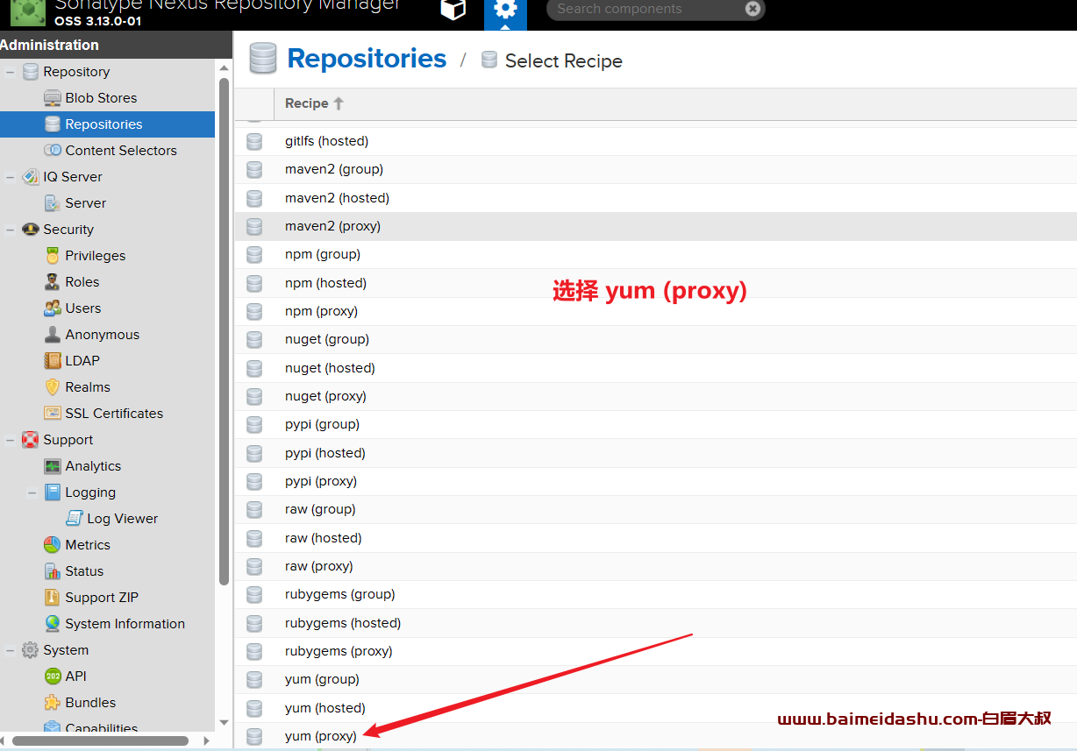The height and width of the screenshot is (751, 1077).
Task: Open Content Selectors page
Action: pos(121,151)
